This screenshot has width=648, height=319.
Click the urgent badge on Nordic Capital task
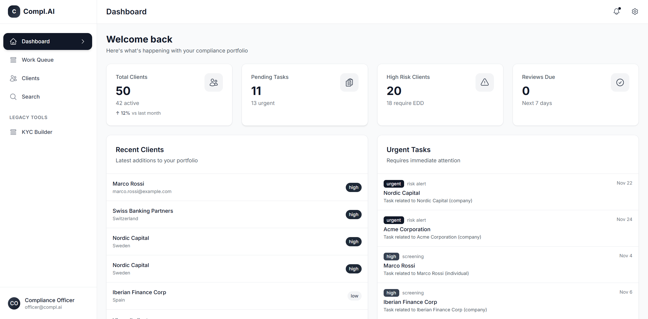(393, 184)
